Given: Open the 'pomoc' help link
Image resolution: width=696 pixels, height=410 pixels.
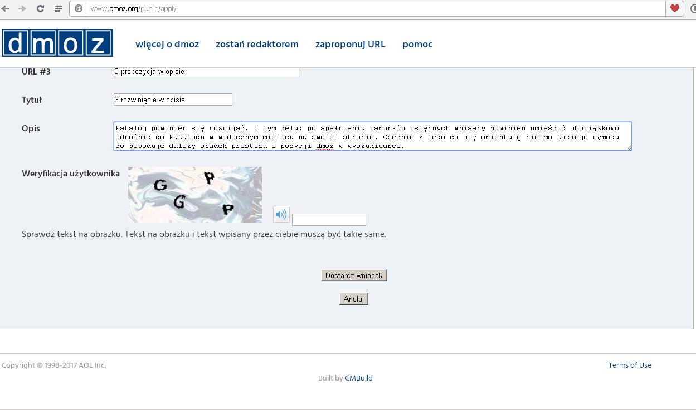Looking at the screenshot, I should (417, 44).
